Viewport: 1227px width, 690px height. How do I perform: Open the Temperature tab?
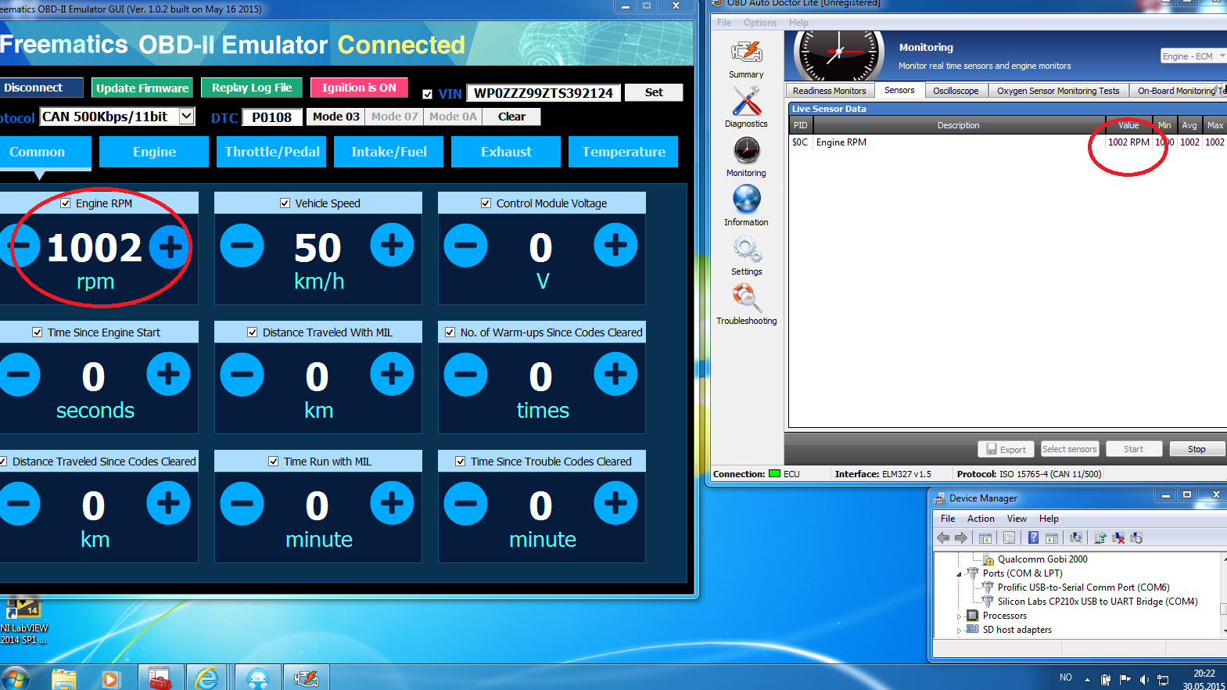[x=623, y=152]
